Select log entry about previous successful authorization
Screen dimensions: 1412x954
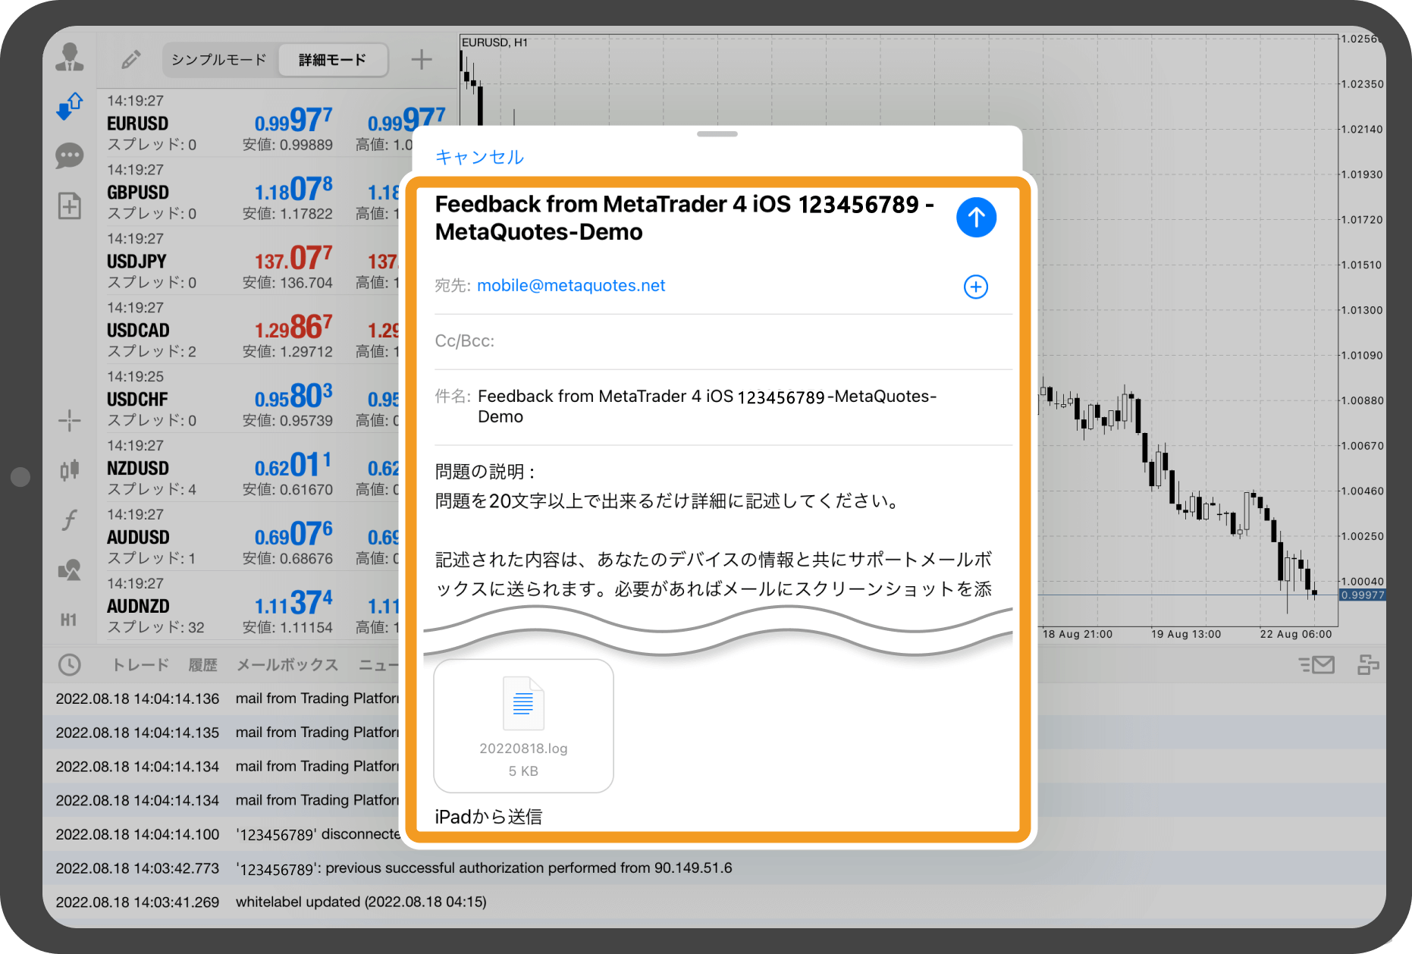click(x=714, y=868)
